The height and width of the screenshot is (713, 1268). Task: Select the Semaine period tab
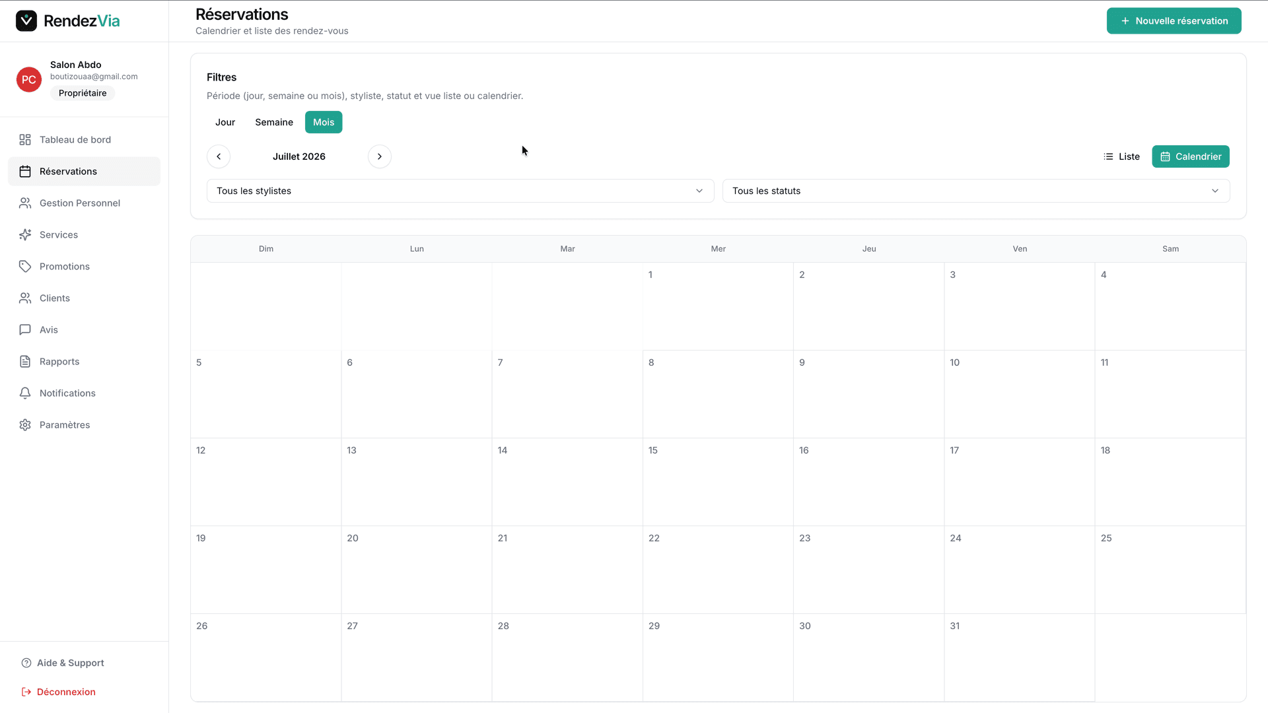click(274, 122)
